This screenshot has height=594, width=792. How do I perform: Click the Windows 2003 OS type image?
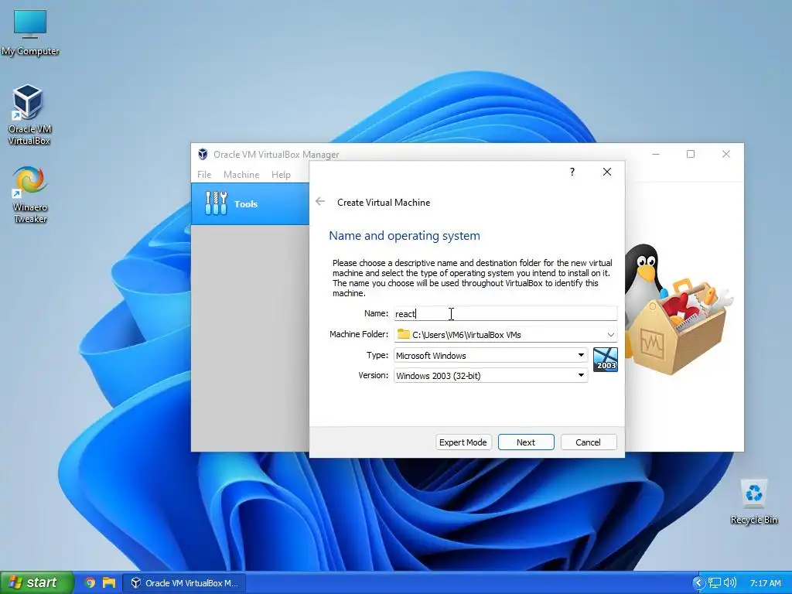point(605,360)
